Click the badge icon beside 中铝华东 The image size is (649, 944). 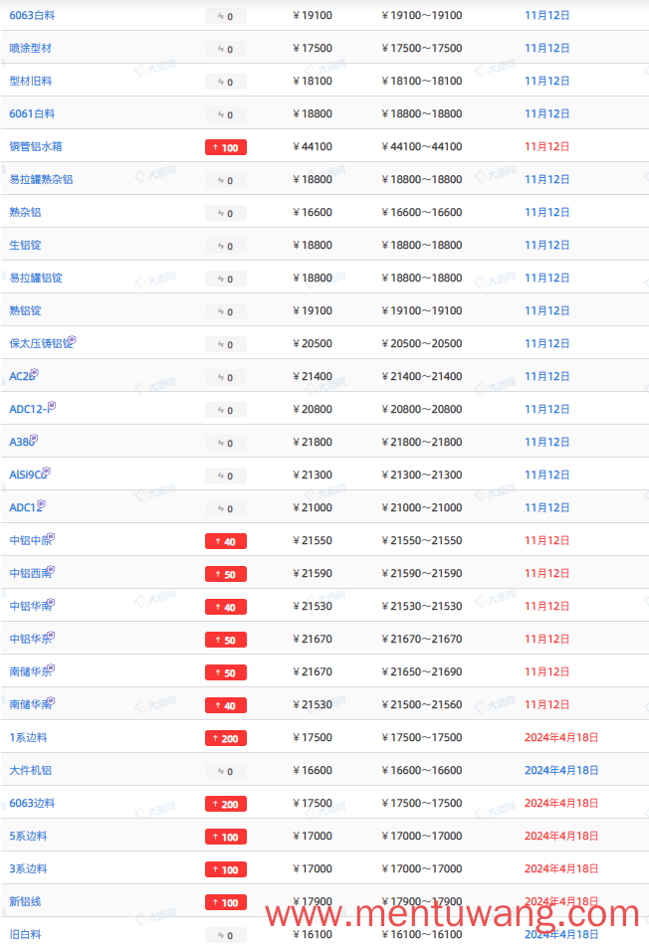(x=51, y=636)
